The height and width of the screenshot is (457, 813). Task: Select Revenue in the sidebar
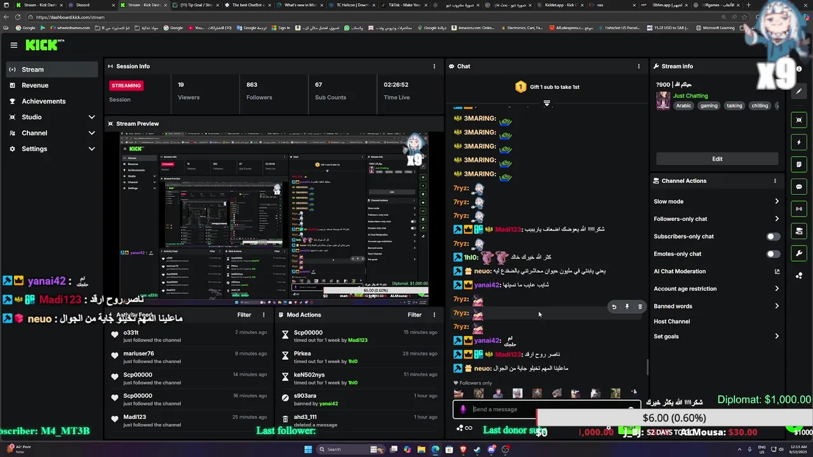pos(51,85)
